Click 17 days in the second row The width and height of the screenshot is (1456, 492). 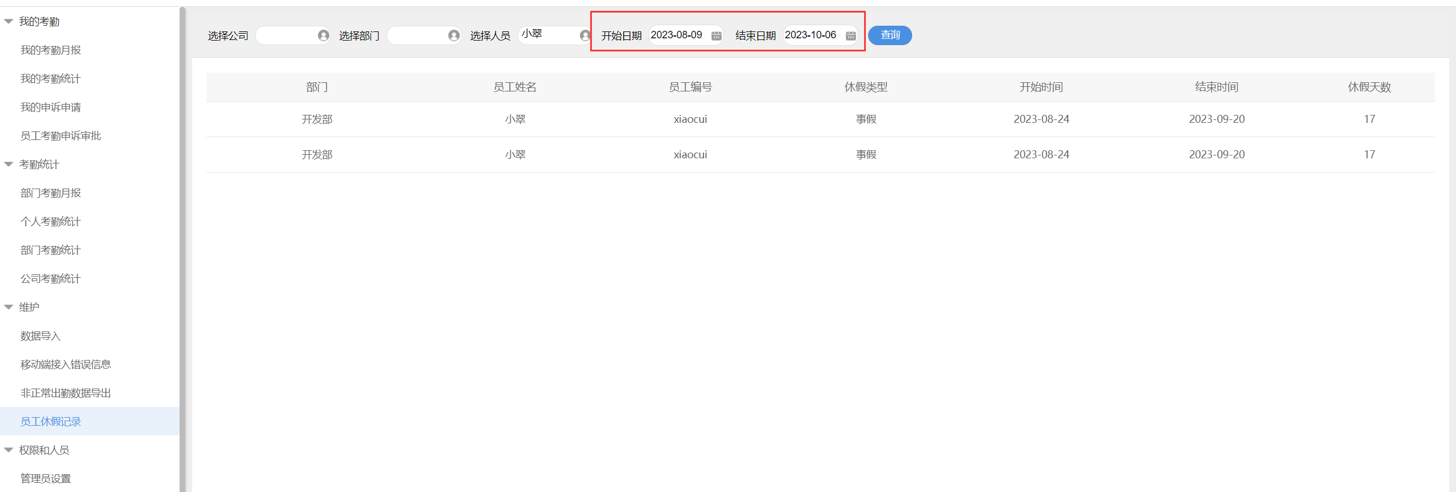pyautogui.click(x=1369, y=155)
